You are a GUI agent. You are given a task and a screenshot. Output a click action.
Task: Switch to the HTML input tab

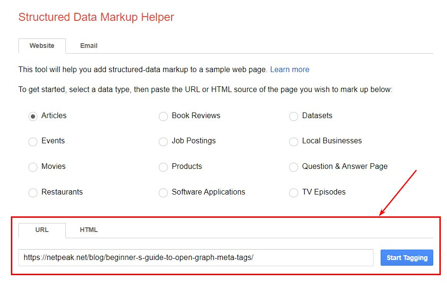click(x=88, y=230)
